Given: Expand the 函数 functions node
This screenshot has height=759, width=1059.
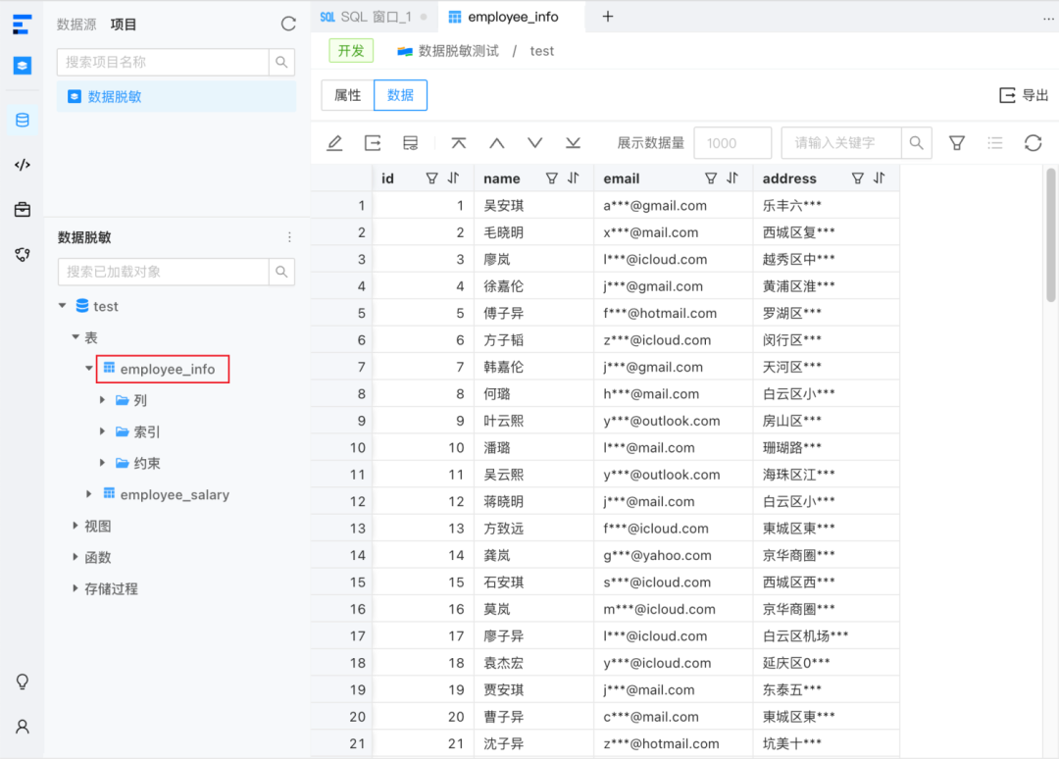Looking at the screenshot, I should 75,557.
